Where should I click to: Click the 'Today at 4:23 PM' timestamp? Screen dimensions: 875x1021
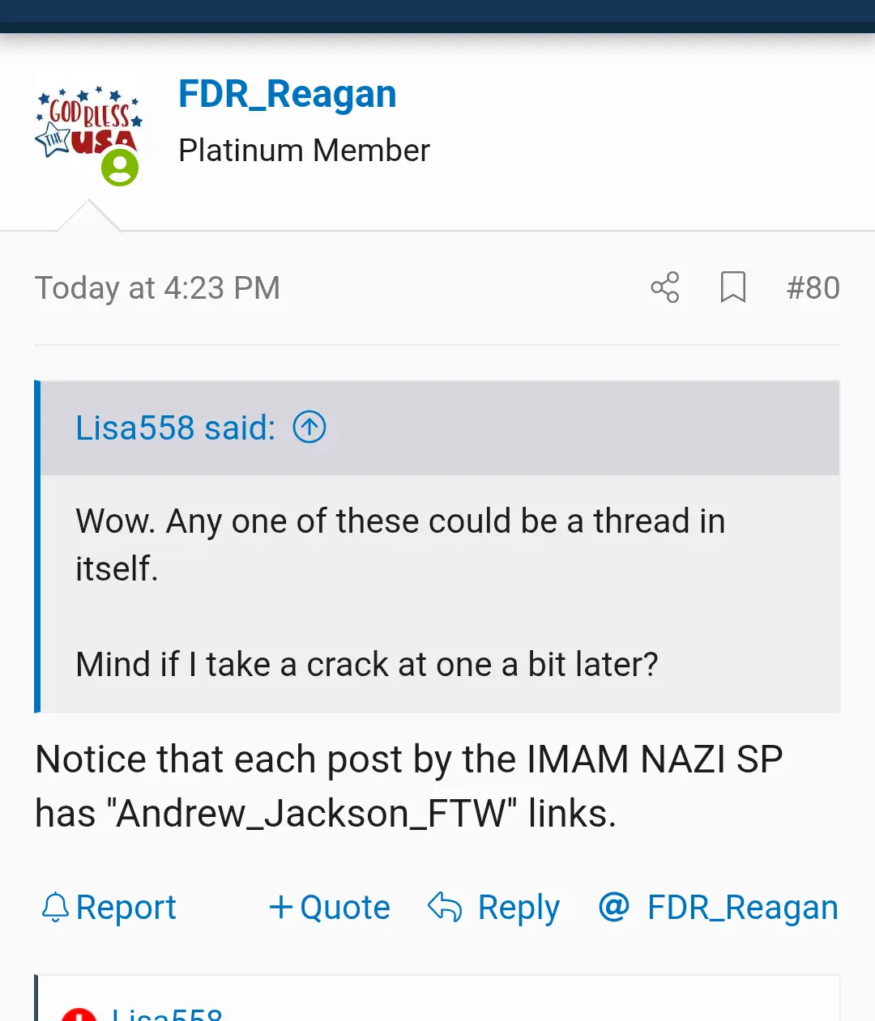click(157, 288)
